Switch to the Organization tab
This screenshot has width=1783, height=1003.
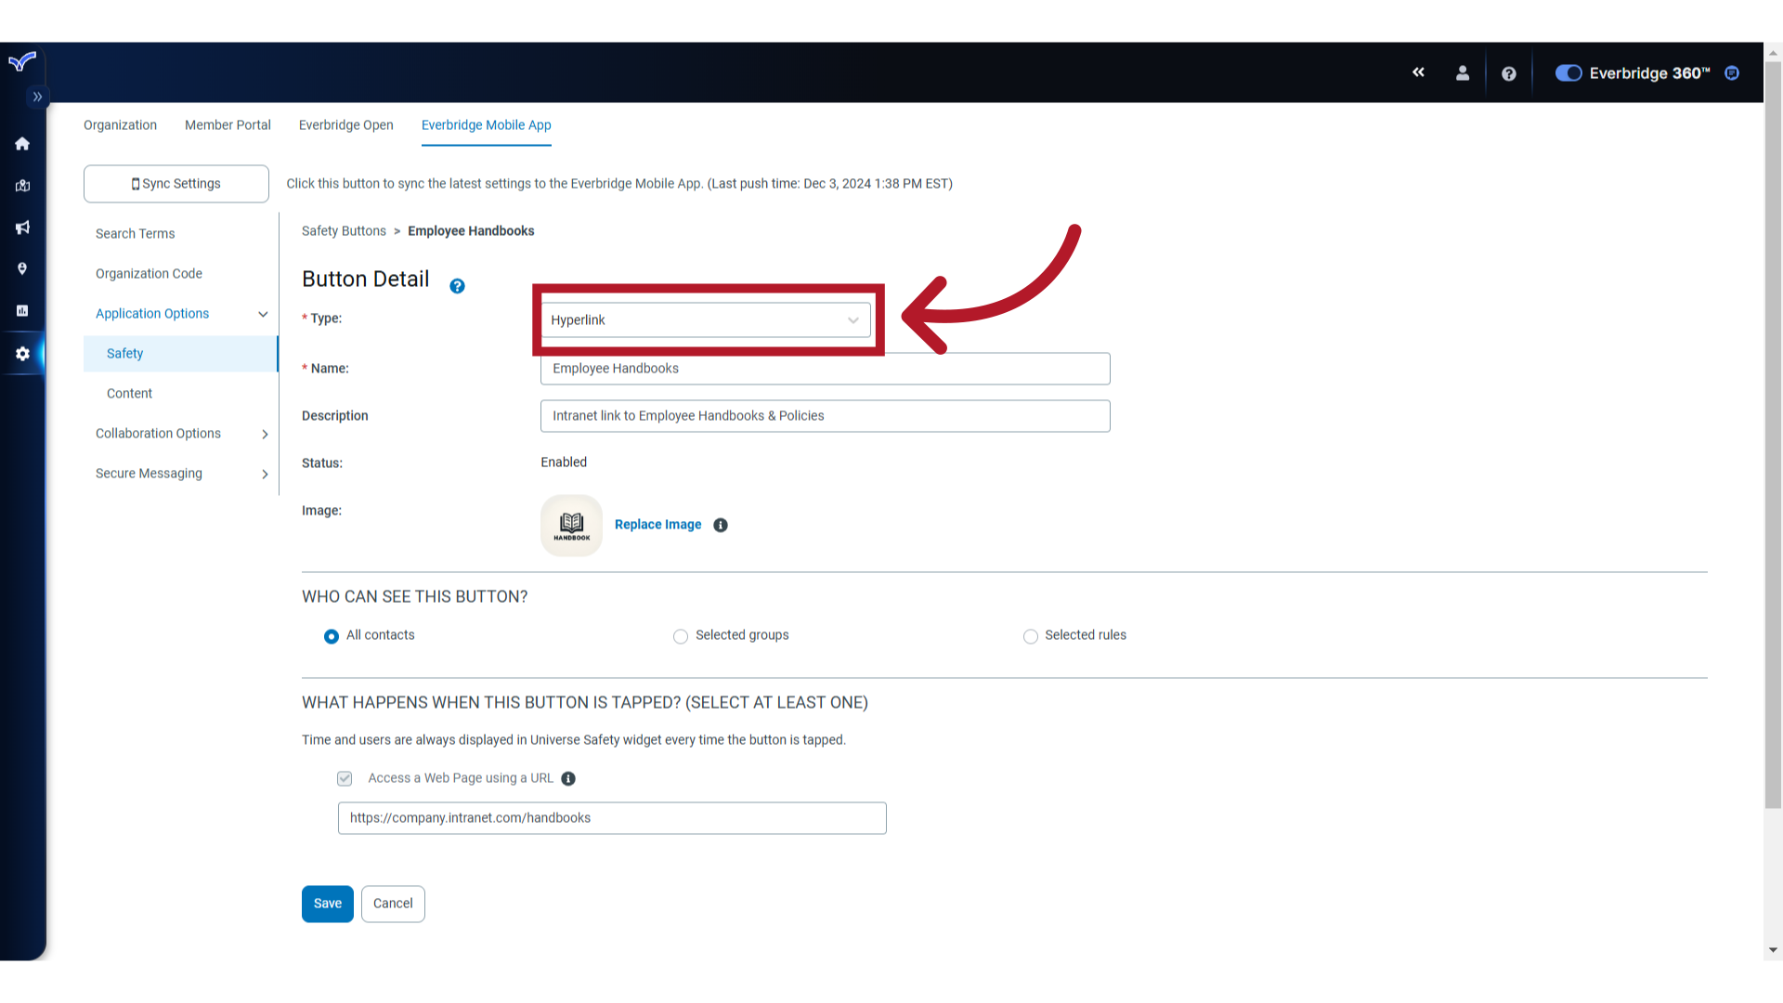coord(120,125)
